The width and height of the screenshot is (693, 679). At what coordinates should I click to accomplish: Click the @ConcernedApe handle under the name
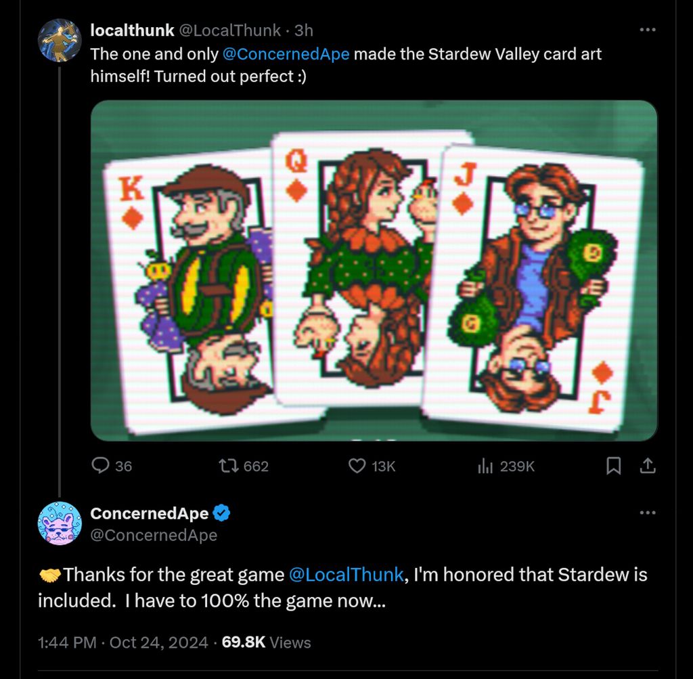(x=152, y=535)
